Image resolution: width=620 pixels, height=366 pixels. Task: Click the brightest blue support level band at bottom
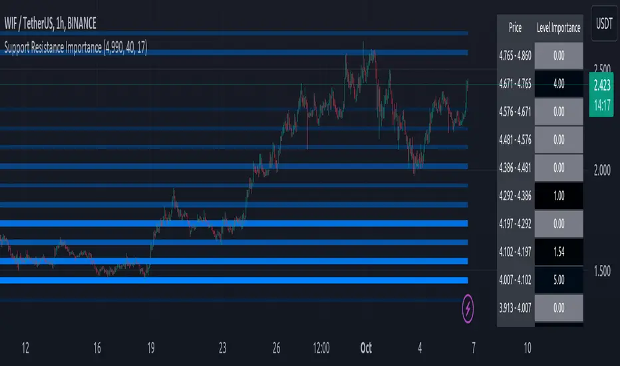[233, 281]
